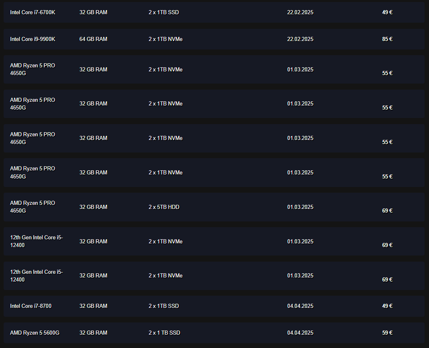This screenshot has width=429, height=348.
Task: Click the 49 € price for i7-6700K
Action: [x=387, y=13]
